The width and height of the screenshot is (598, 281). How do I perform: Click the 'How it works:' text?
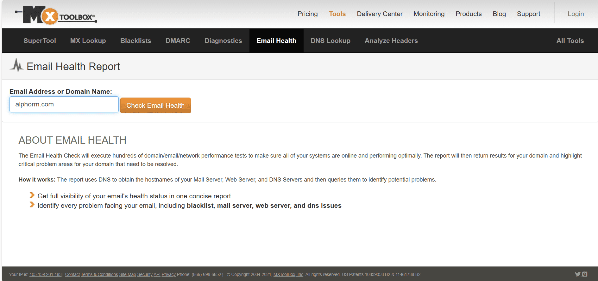pos(37,180)
